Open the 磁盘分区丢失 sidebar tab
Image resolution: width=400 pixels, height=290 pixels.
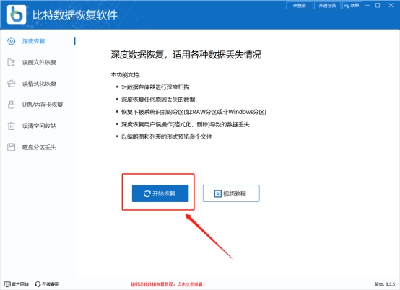38,147
